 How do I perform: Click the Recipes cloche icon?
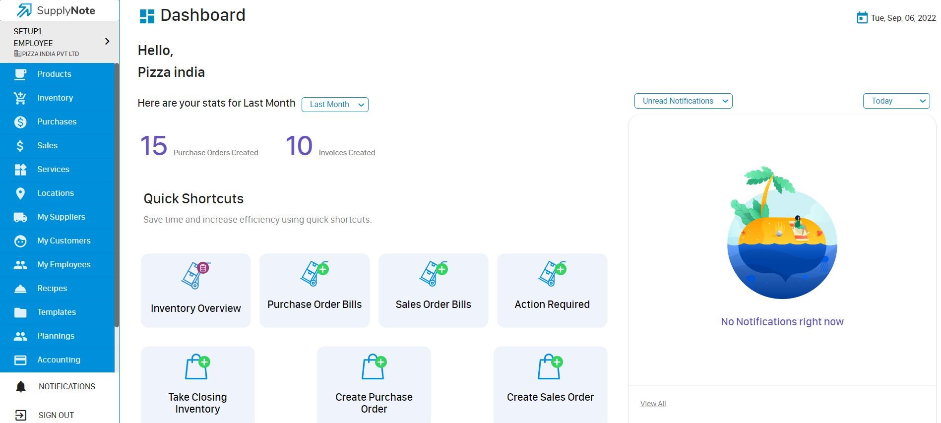(20, 289)
